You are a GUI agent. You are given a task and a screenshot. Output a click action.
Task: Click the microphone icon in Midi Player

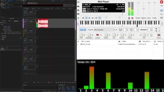click(x=129, y=18)
